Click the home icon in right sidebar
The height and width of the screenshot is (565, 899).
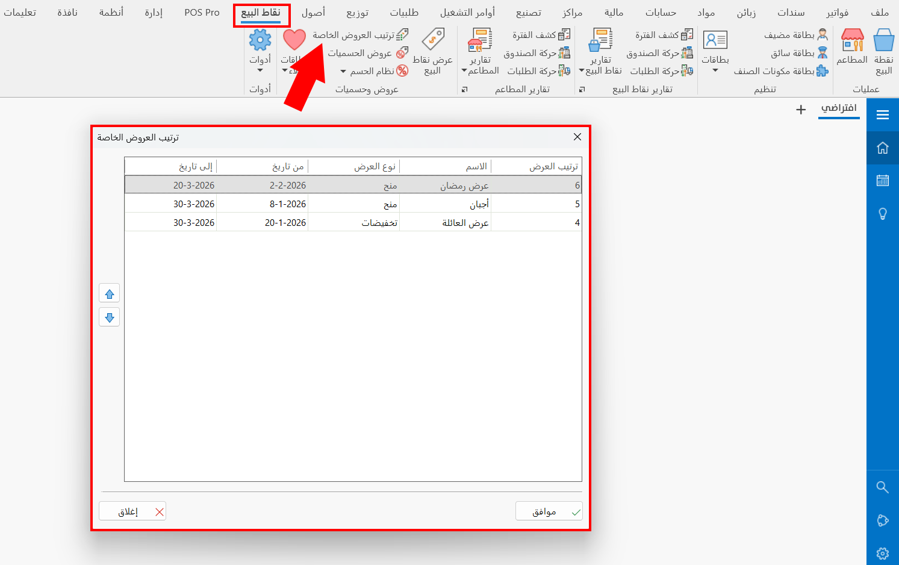pos(882,148)
